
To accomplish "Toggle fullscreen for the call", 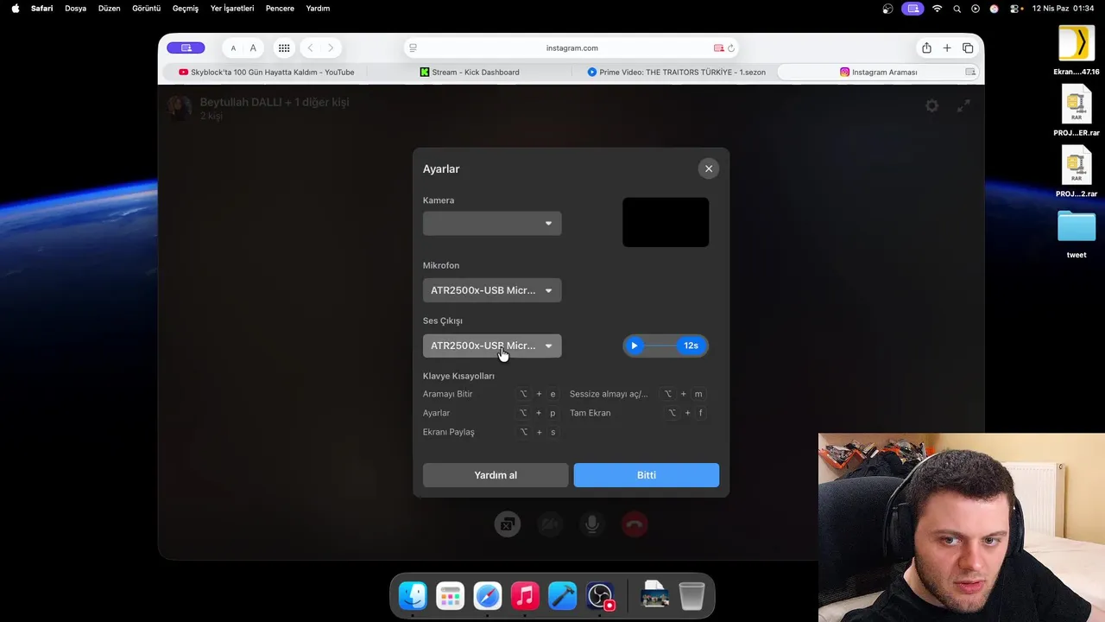I will tap(963, 105).
